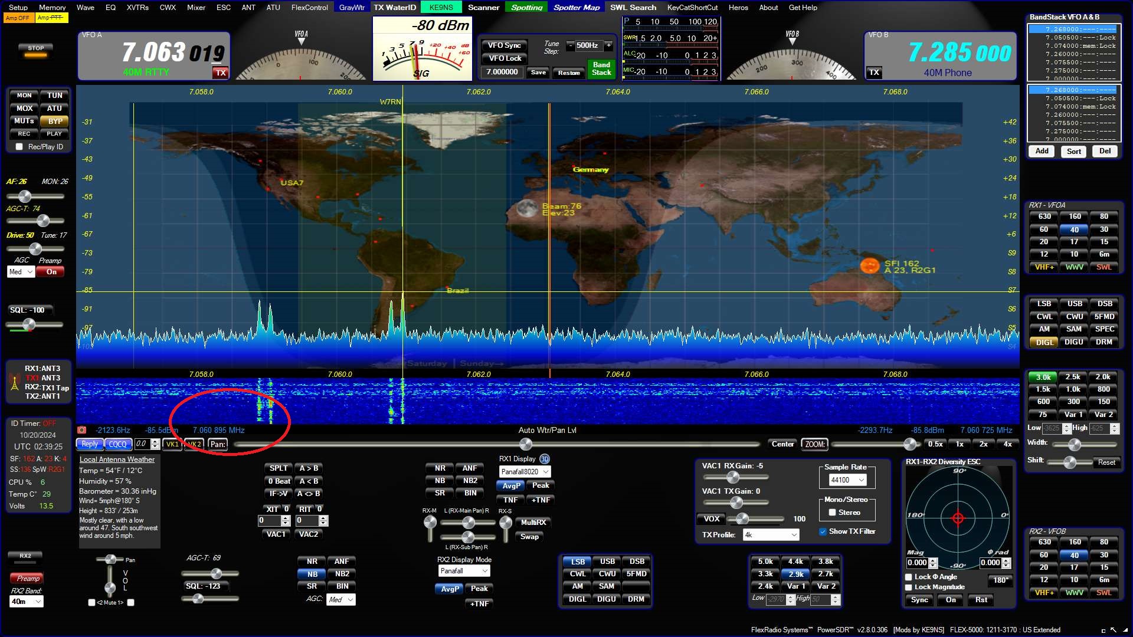Click the RIT value stepper arrows
The image size is (1133, 637).
point(323,521)
